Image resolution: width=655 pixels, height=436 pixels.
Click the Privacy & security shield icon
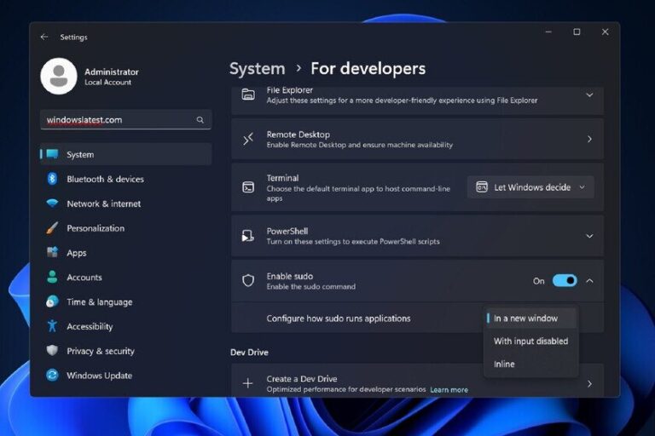(x=52, y=351)
